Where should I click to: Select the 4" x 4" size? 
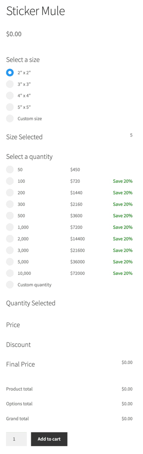10,96
